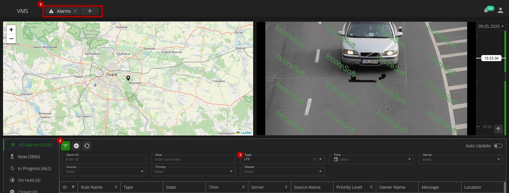
Task: Click the 6k notification badge
Action: pos(490,8)
